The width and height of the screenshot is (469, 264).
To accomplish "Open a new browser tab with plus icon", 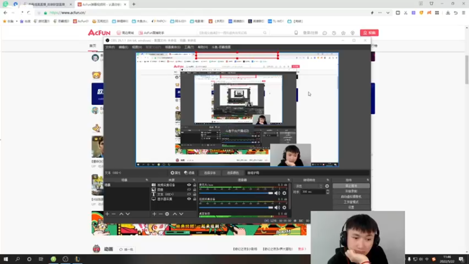I will [134, 4].
